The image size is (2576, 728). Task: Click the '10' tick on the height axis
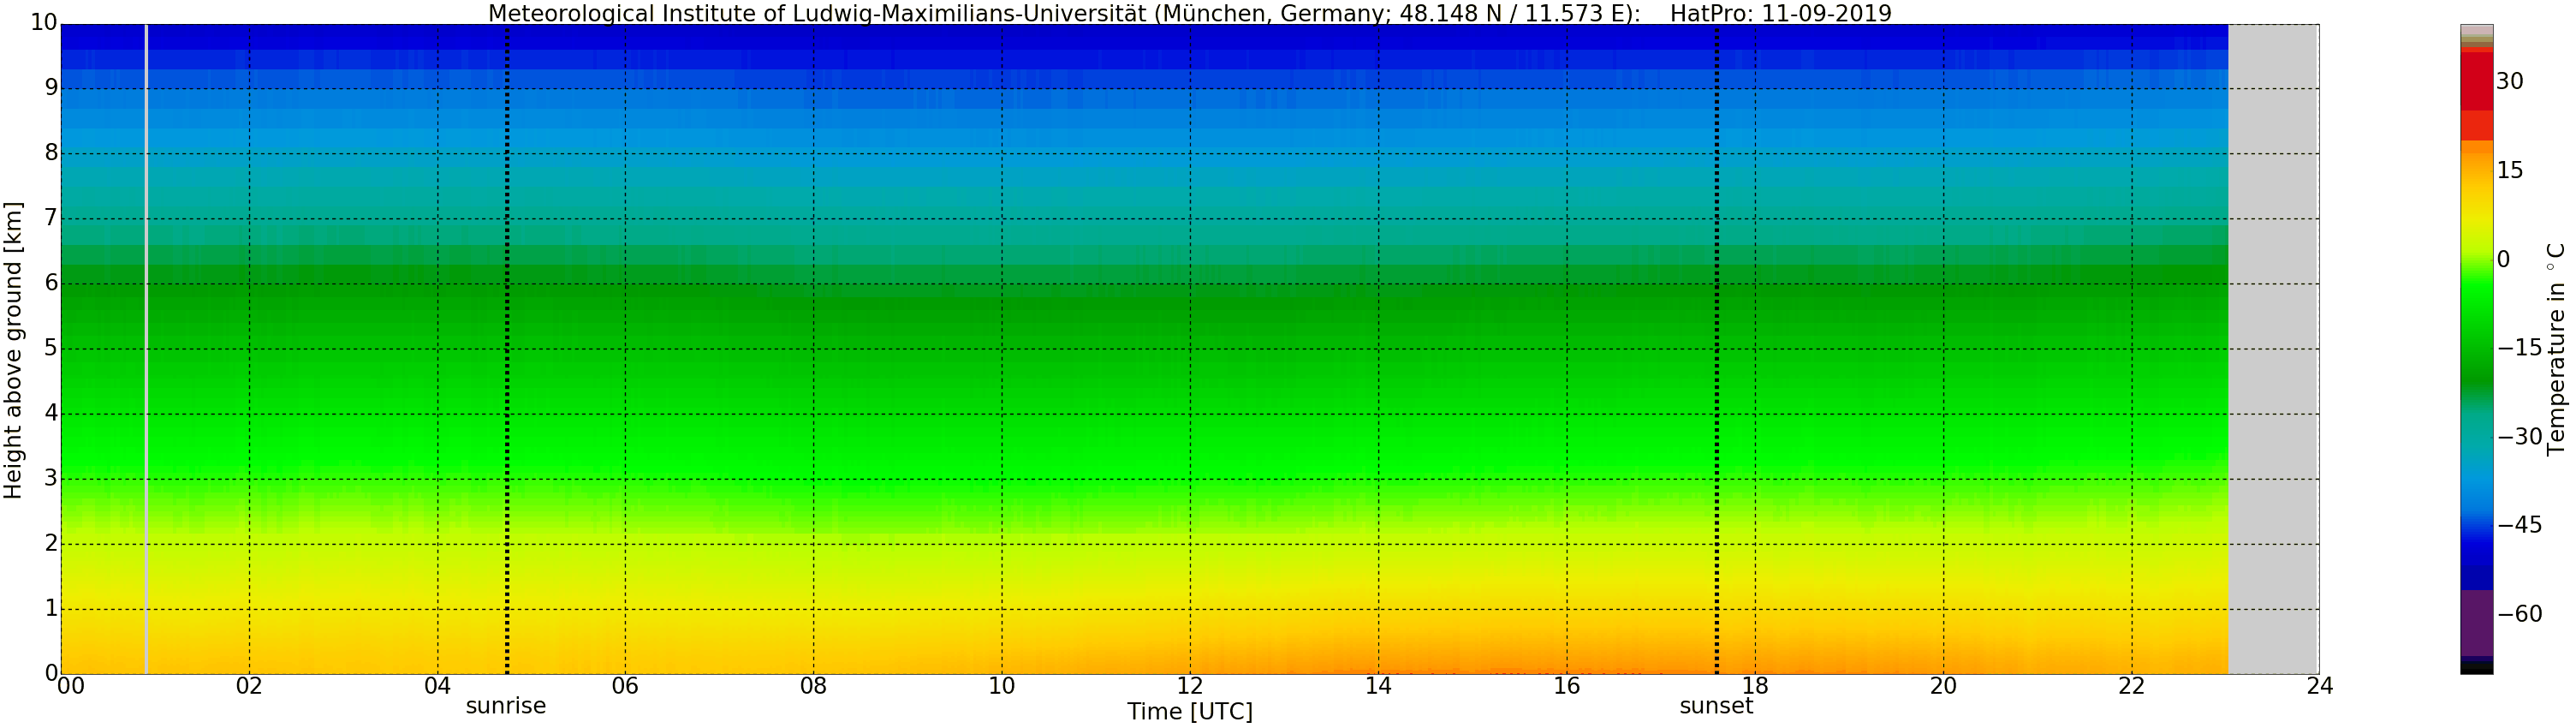point(44,23)
